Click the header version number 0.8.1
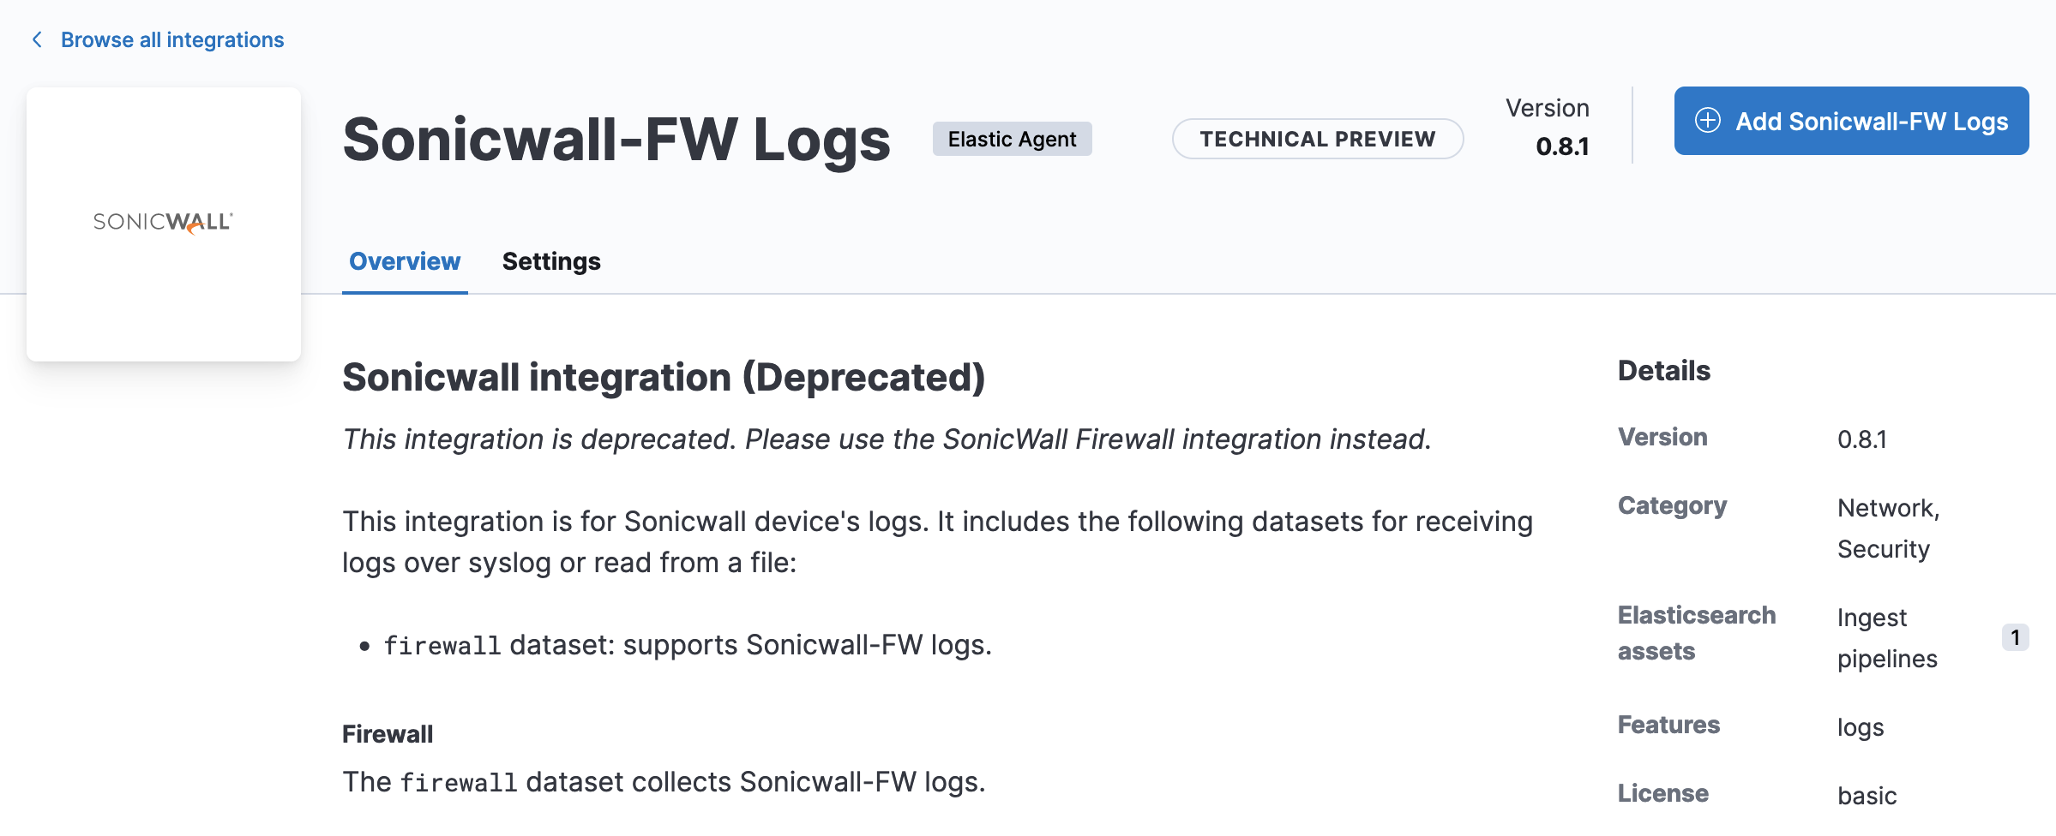 (x=1562, y=146)
